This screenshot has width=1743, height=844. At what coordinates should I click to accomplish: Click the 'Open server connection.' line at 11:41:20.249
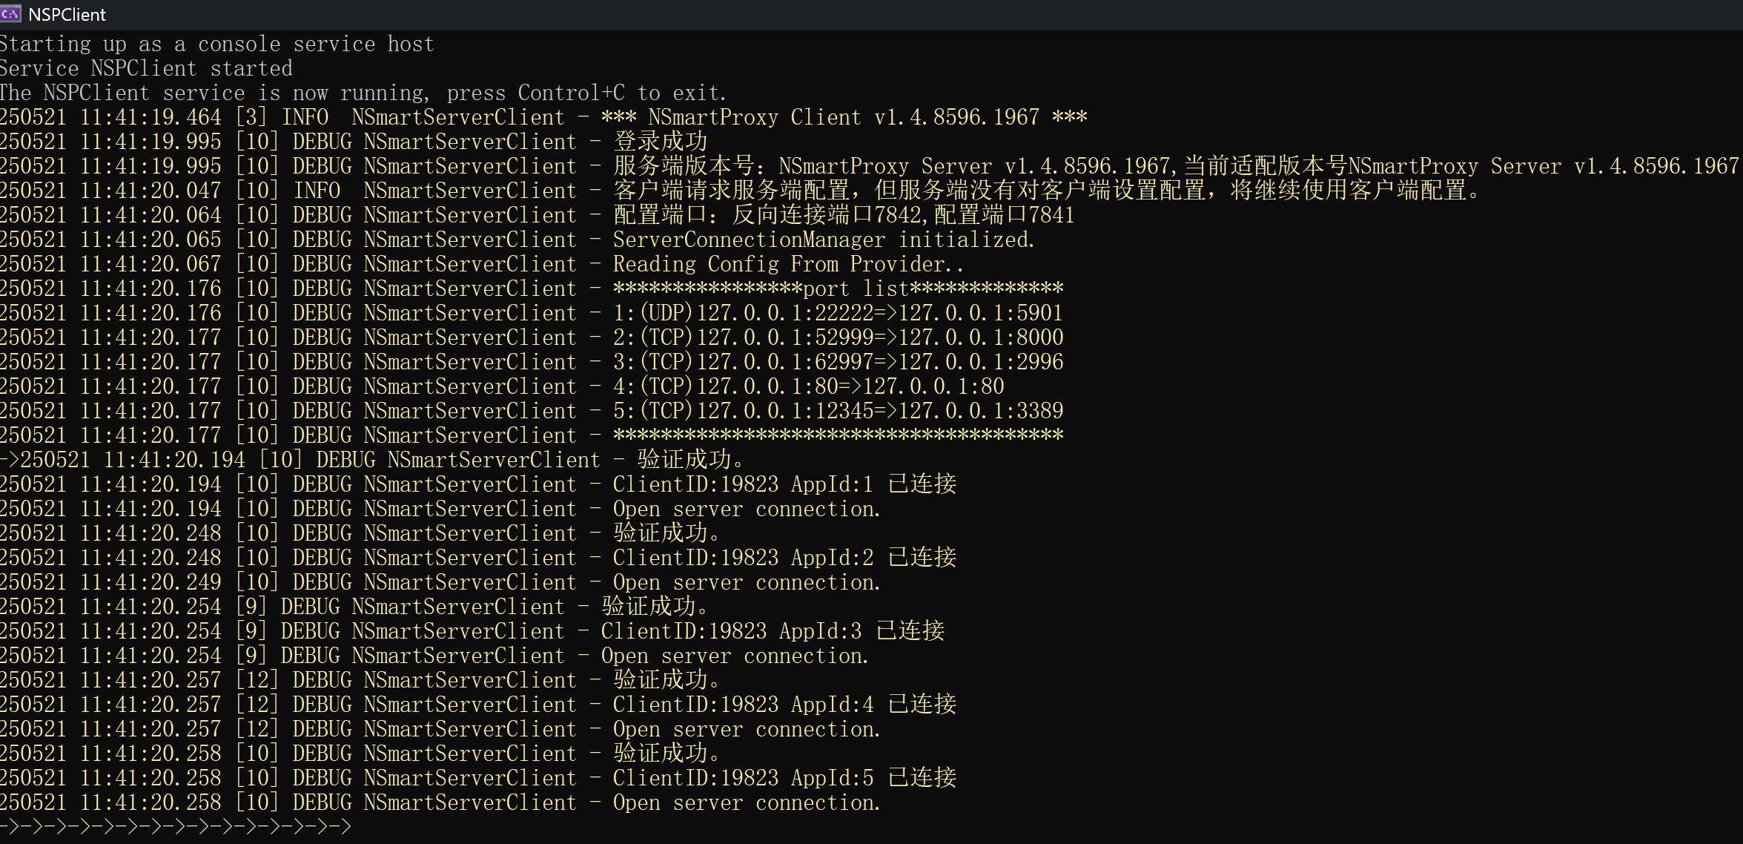tap(440, 583)
